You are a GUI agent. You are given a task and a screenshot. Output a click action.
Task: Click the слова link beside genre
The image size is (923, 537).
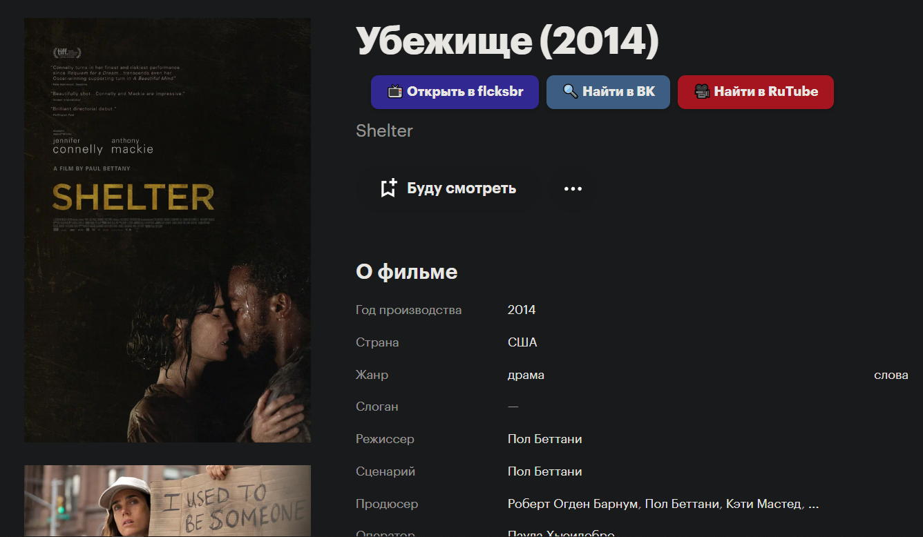click(x=891, y=375)
